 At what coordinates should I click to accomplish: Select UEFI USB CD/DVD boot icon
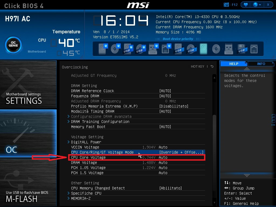point(141,49)
